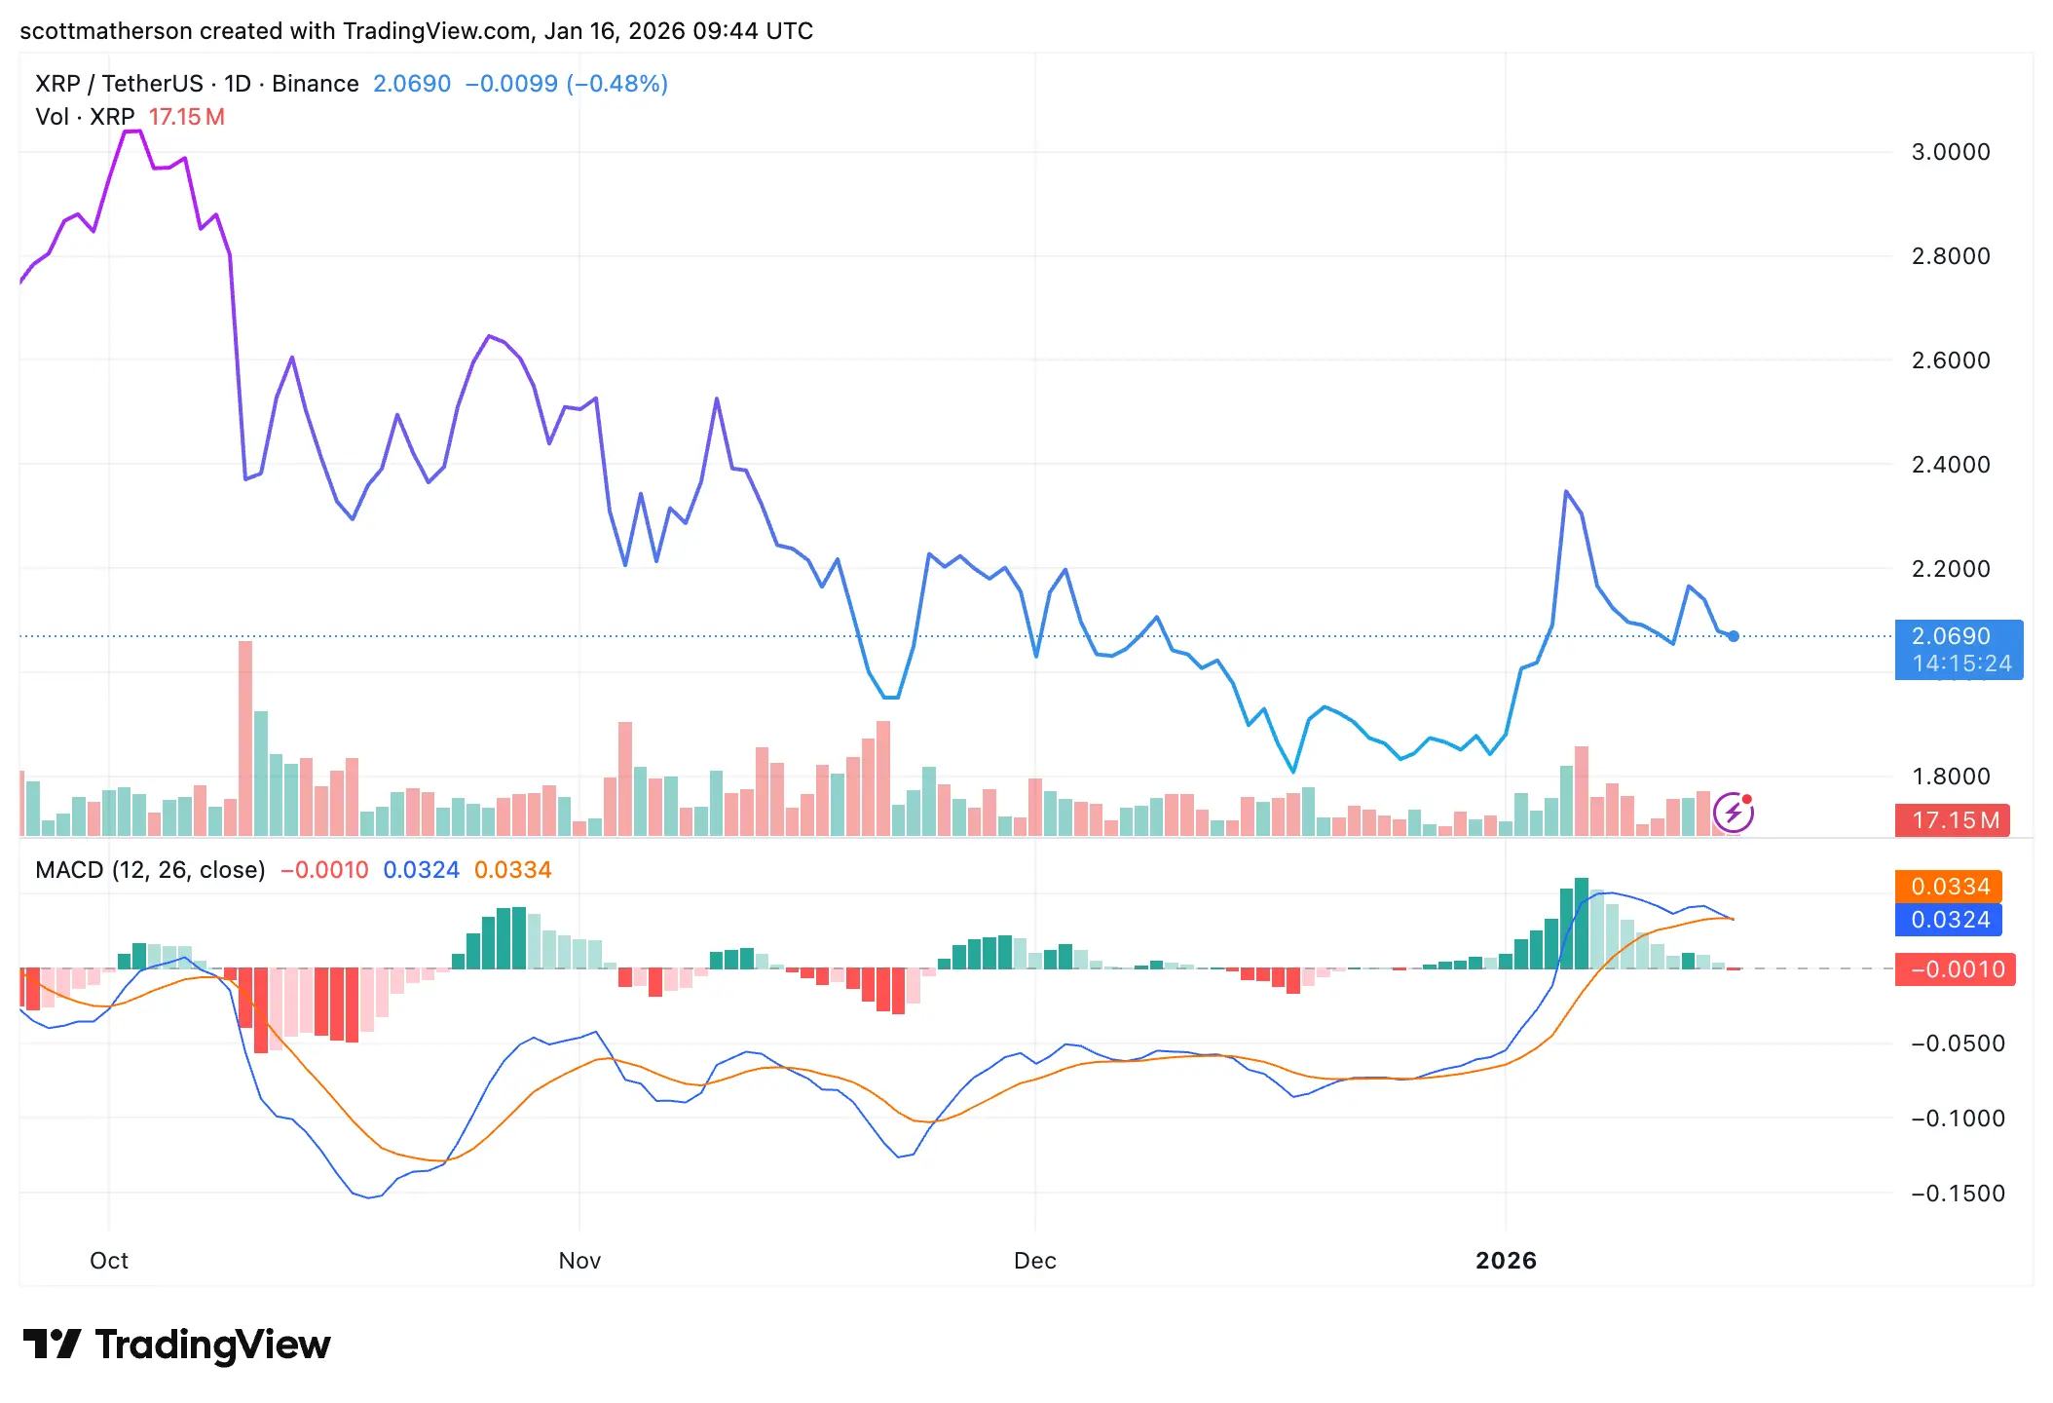The width and height of the screenshot is (2053, 1403).
Task: Click the orange 0.0334 MACD signal label
Action: (1949, 887)
